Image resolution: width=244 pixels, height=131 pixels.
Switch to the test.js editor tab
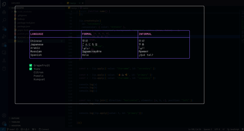(x=73, y=3)
